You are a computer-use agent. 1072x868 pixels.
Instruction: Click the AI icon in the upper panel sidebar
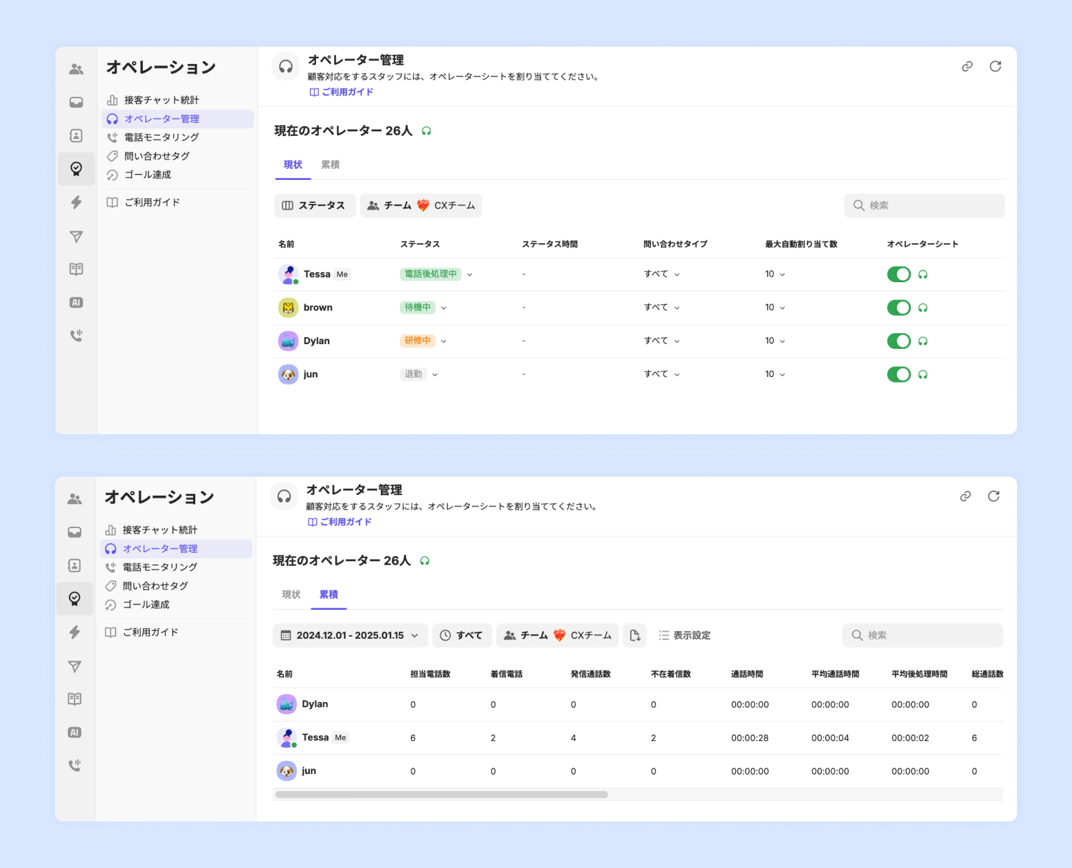coord(76,303)
